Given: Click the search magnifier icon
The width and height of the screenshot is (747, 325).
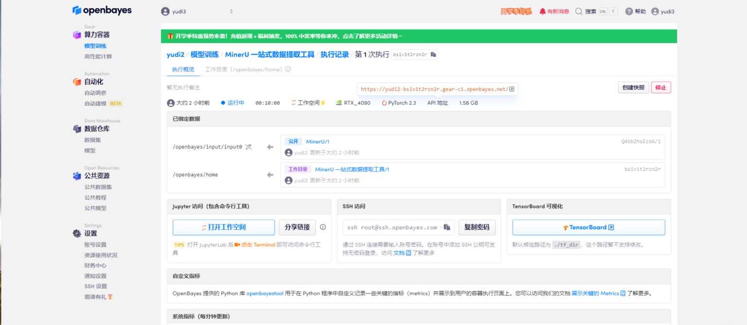Looking at the screenshot, I should point(579,11).
